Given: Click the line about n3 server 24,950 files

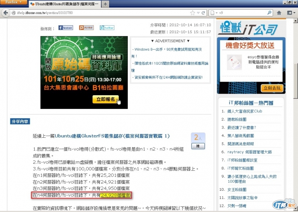Looking at the screenshot, I should 81,188.
